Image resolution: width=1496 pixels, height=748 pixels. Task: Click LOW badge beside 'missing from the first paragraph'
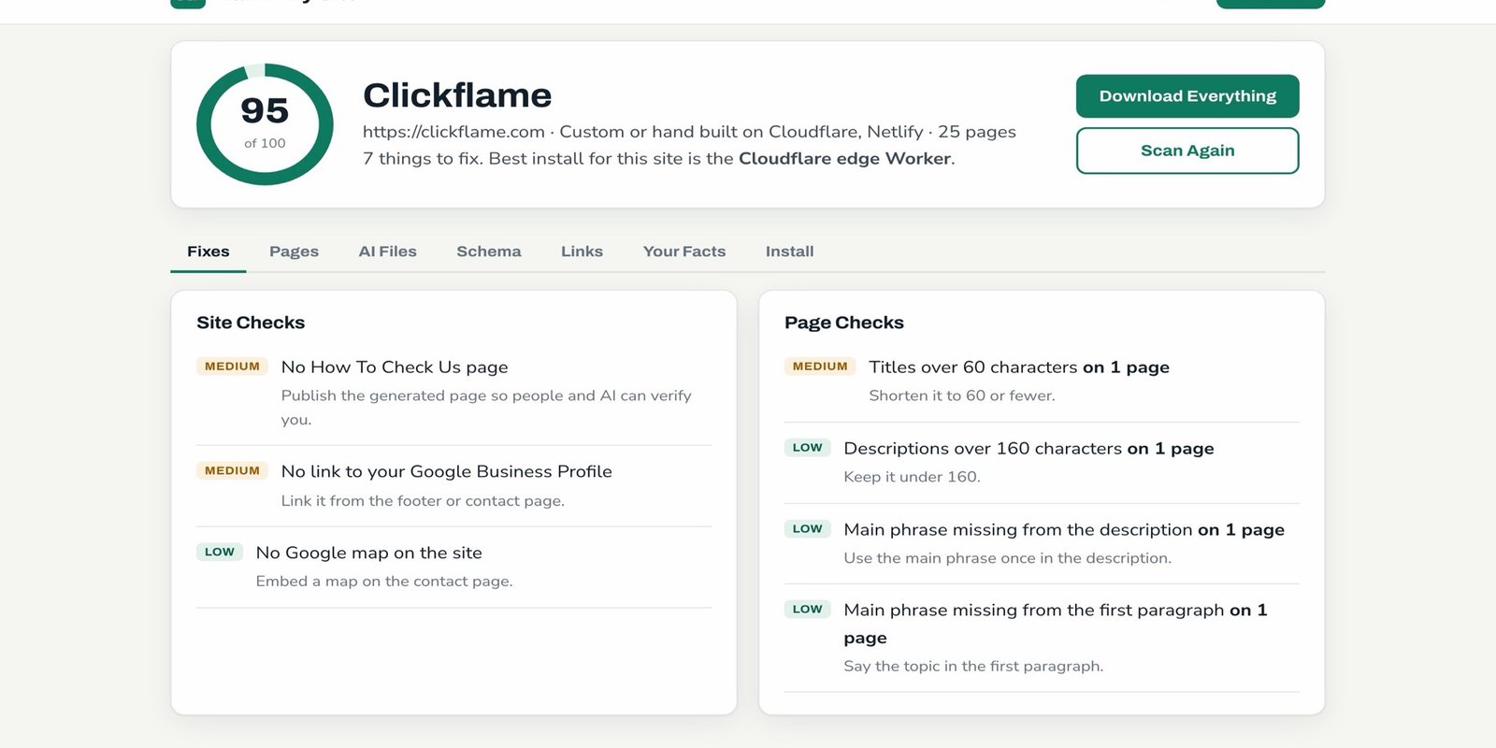point(808,610)
